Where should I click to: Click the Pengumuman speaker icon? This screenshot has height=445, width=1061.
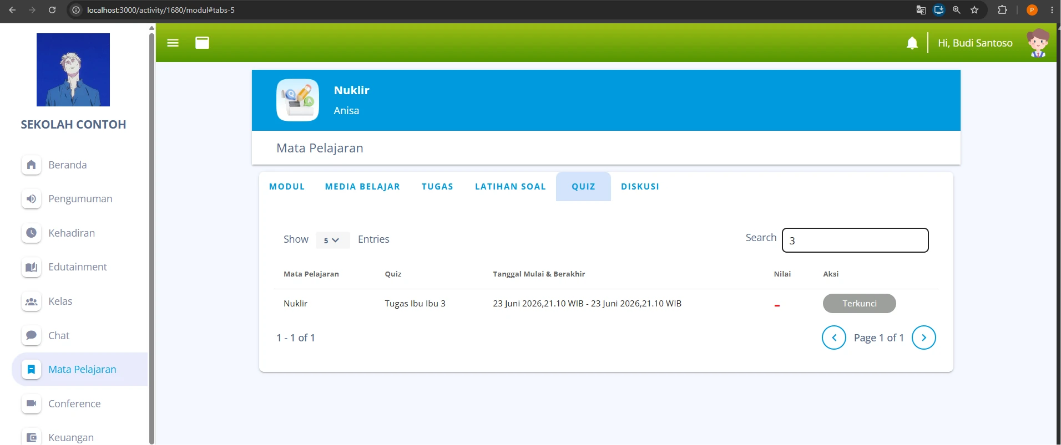pyautogui.click(x=32, y=198)
